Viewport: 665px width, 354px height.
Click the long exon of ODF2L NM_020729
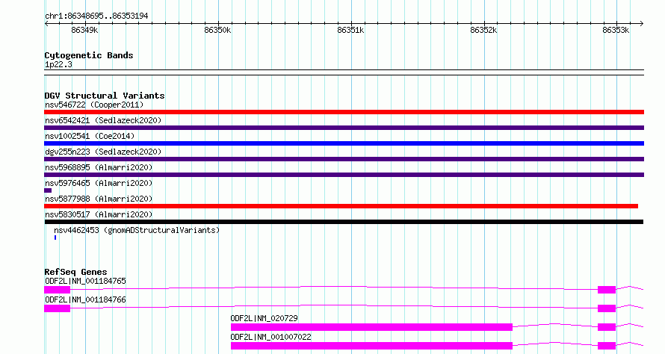pos(371,327)
